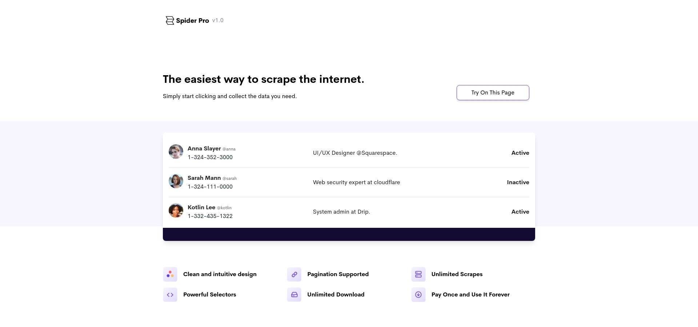The image size is (698, 327).
Task: Click the Simply start clicking subtitle
Action: (x=230, y=96)
